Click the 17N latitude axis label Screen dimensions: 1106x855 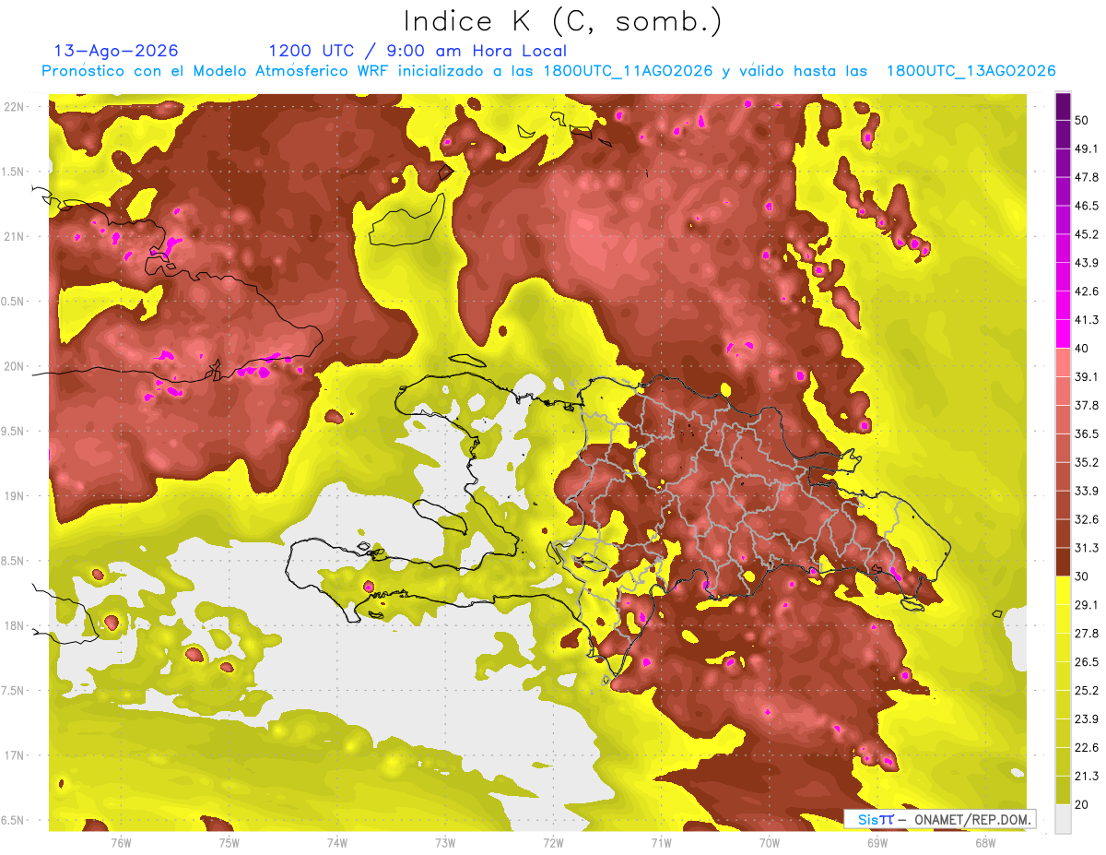click(14, 756)
